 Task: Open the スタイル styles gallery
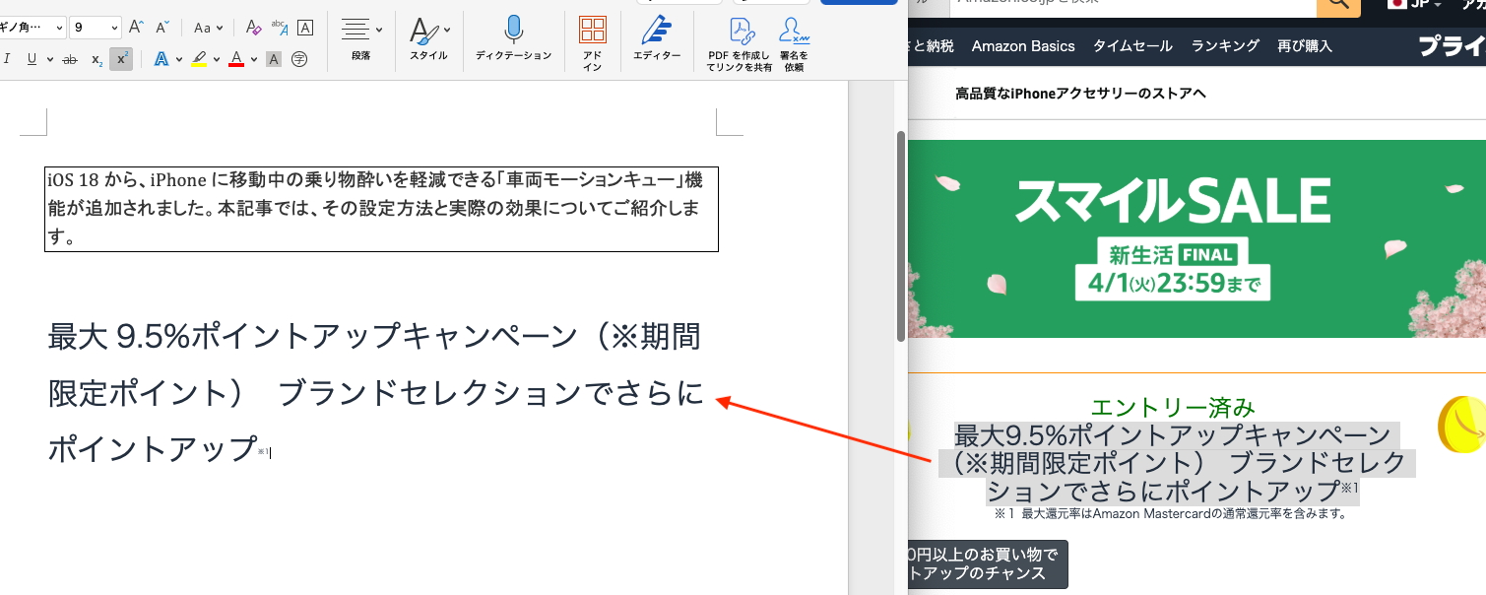coord(429,39)
